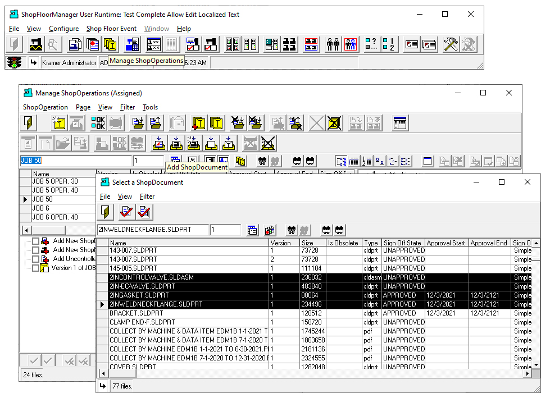Open the Help menu in ShopFloorManager

click(x=184, y=29)
